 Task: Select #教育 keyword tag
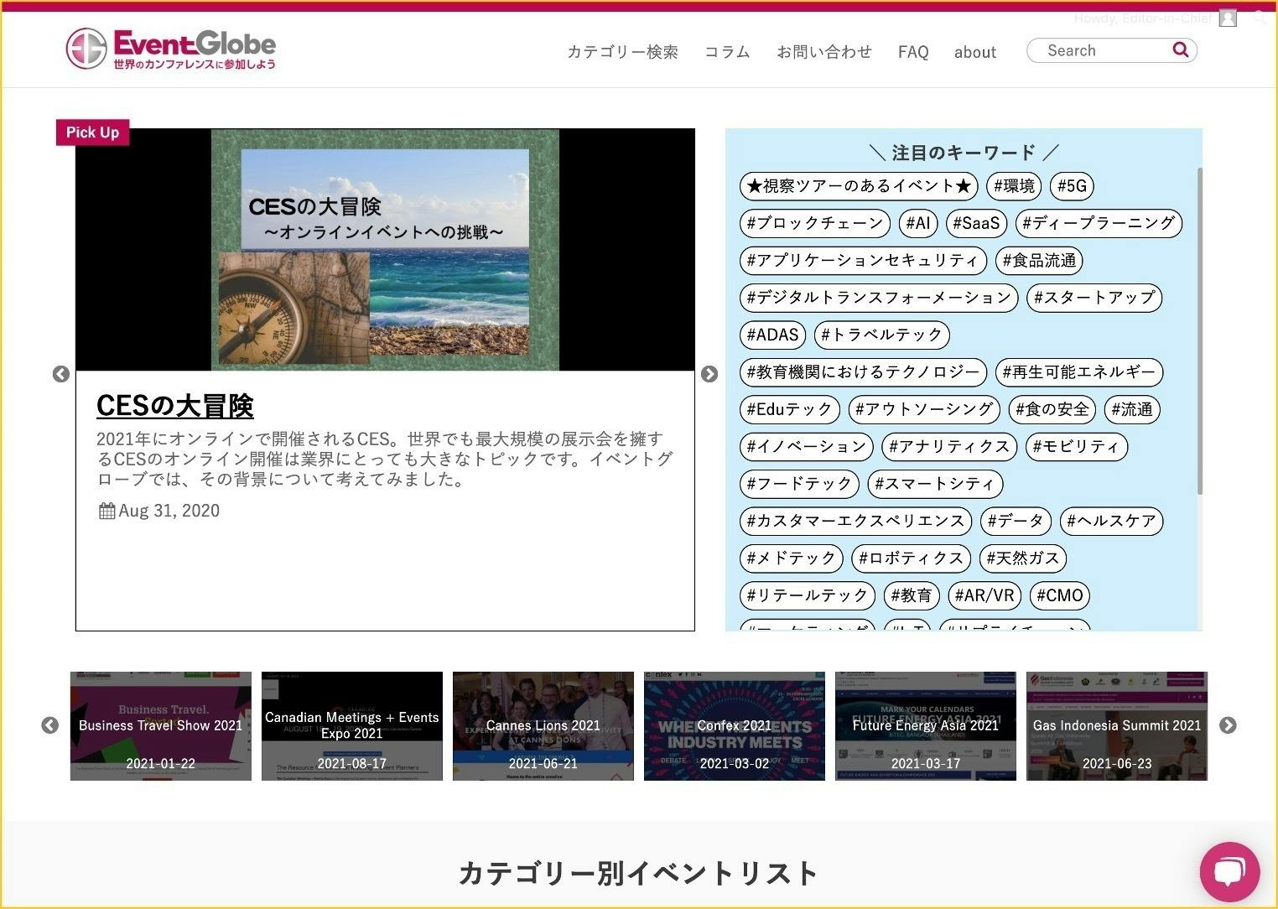pyautogui.click(x=911, y=596)
